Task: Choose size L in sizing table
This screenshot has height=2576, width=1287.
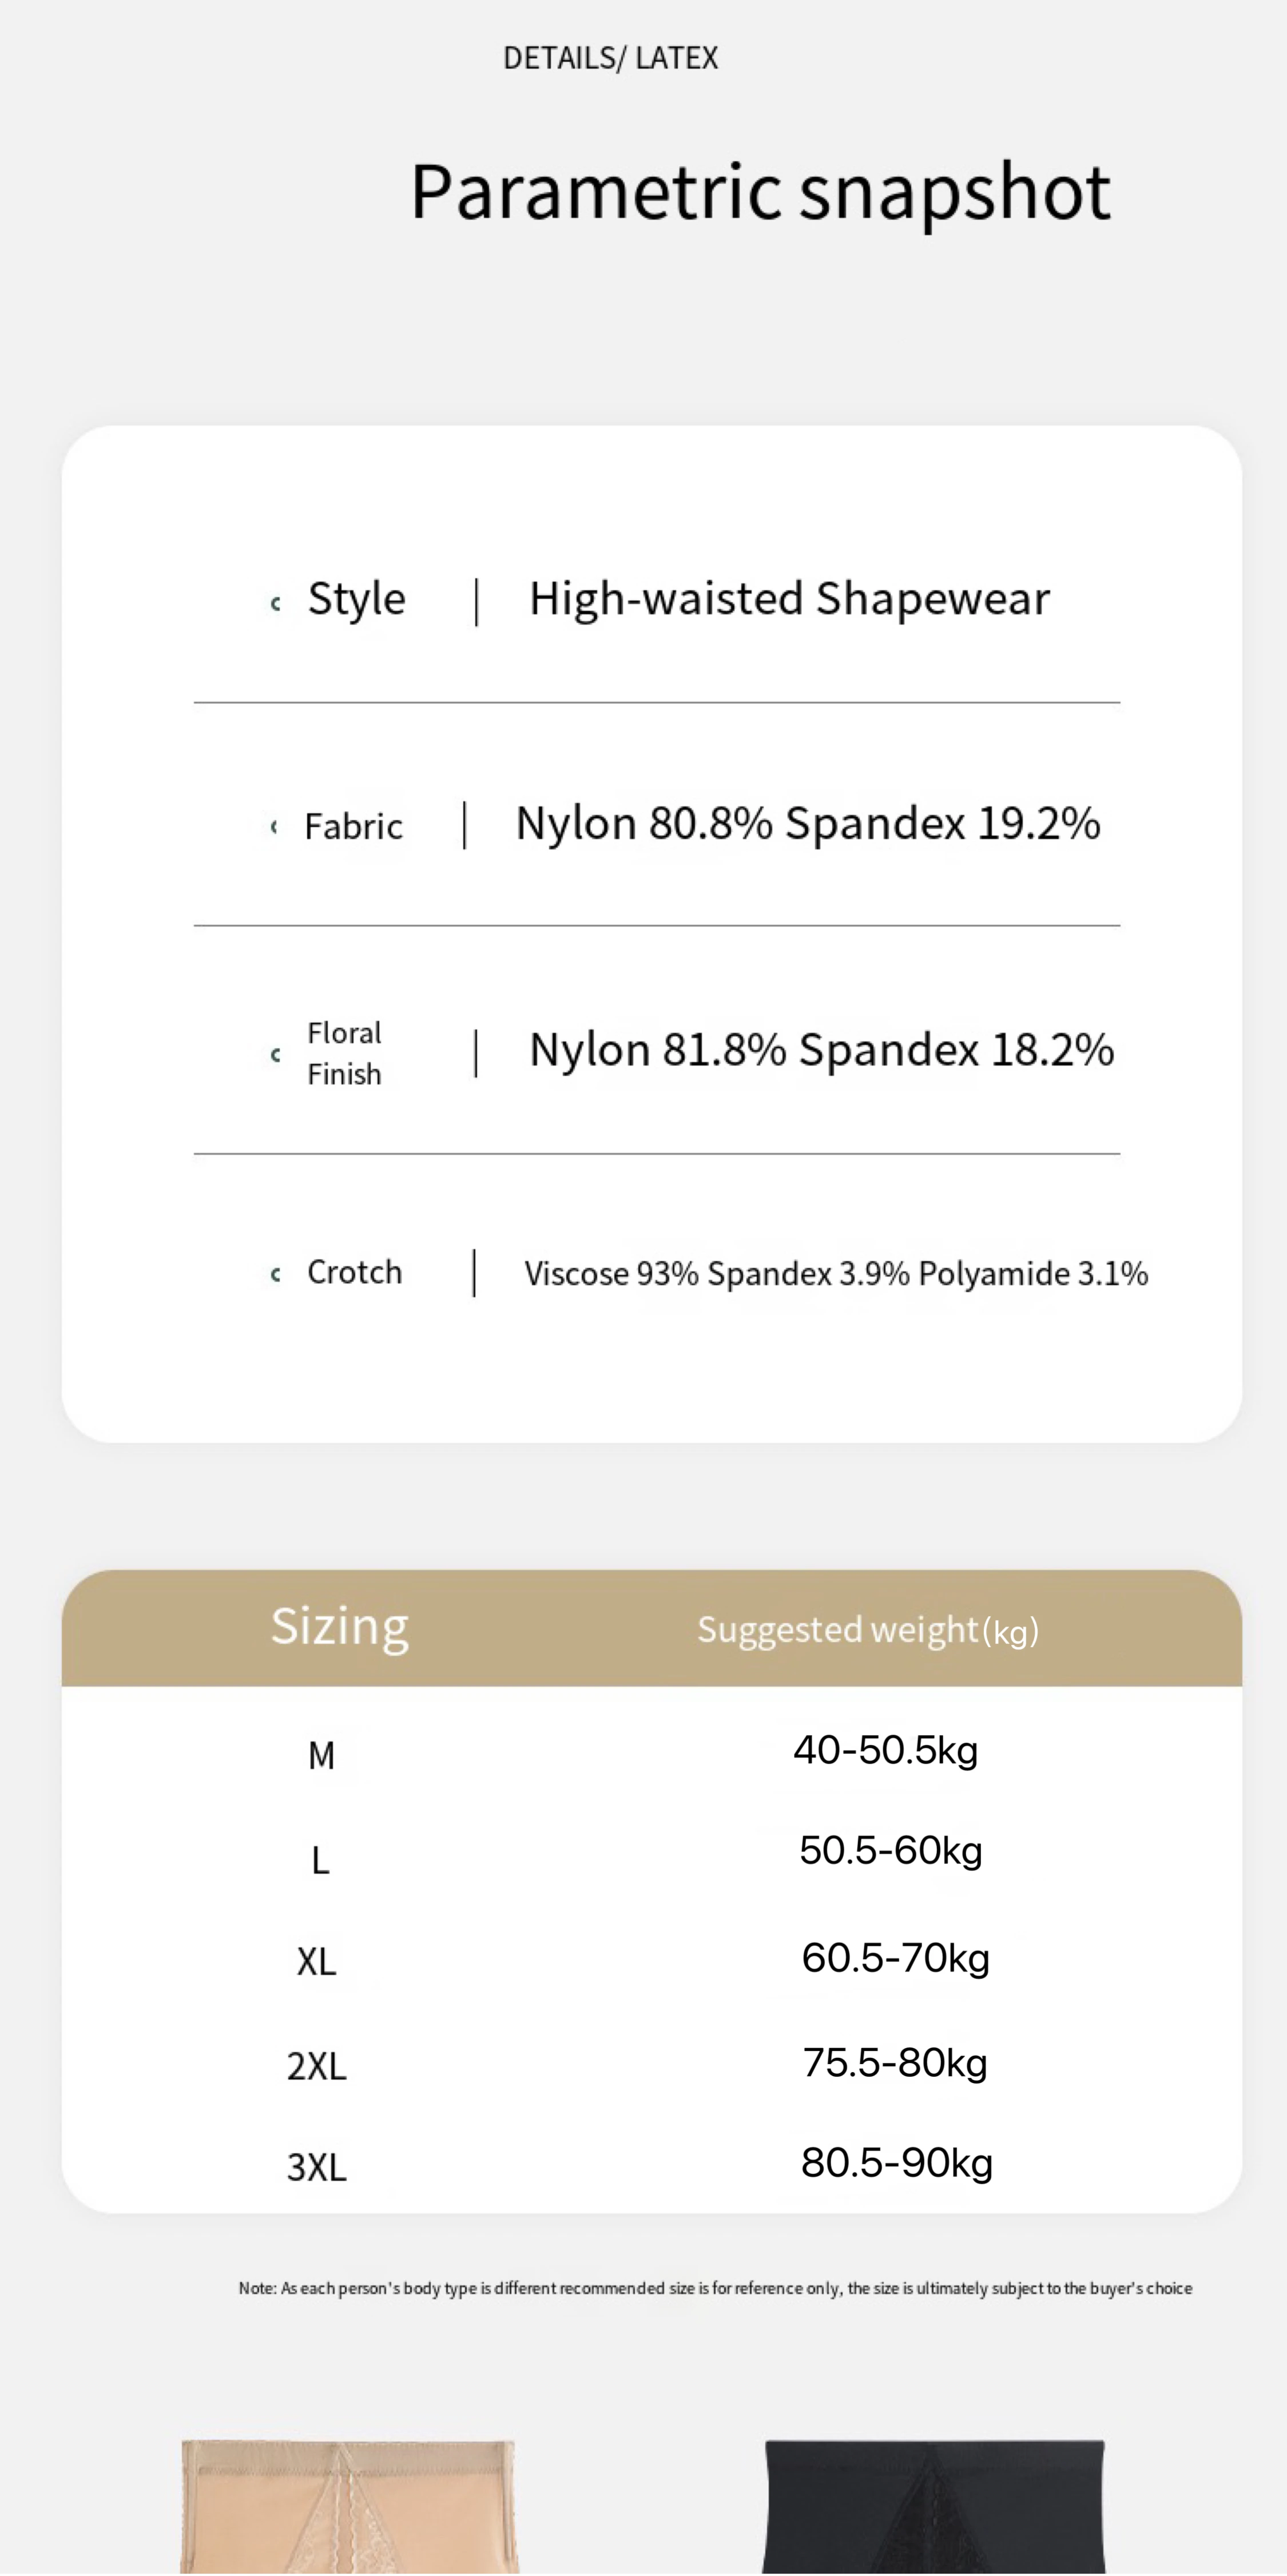Action: pos(320,1861)
